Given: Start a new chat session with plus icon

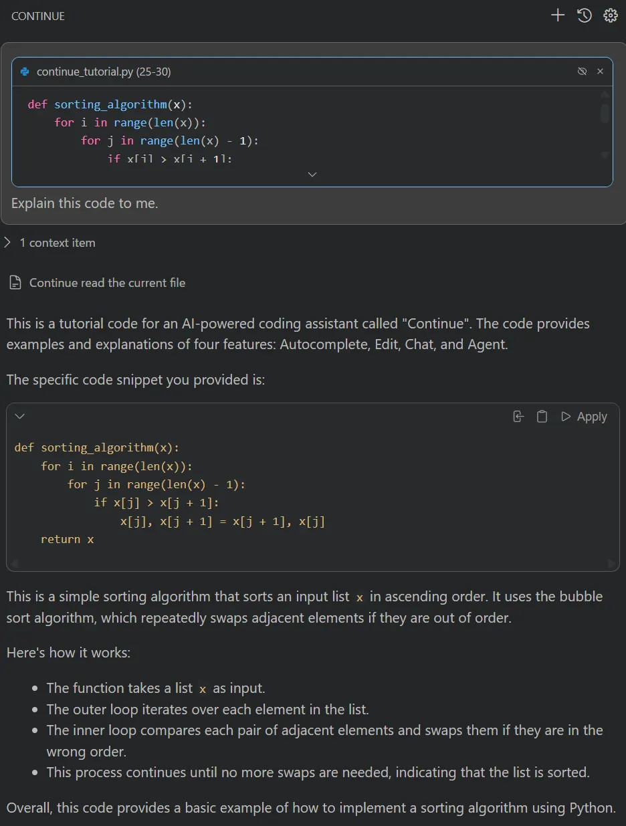Looking at the screenshot, I should click(558, 15).
